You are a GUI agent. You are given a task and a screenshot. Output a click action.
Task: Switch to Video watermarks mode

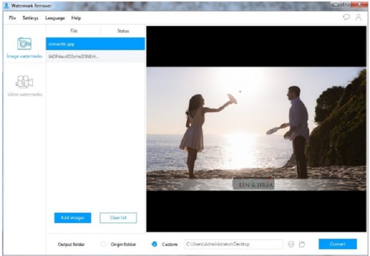tap(24, 86)
